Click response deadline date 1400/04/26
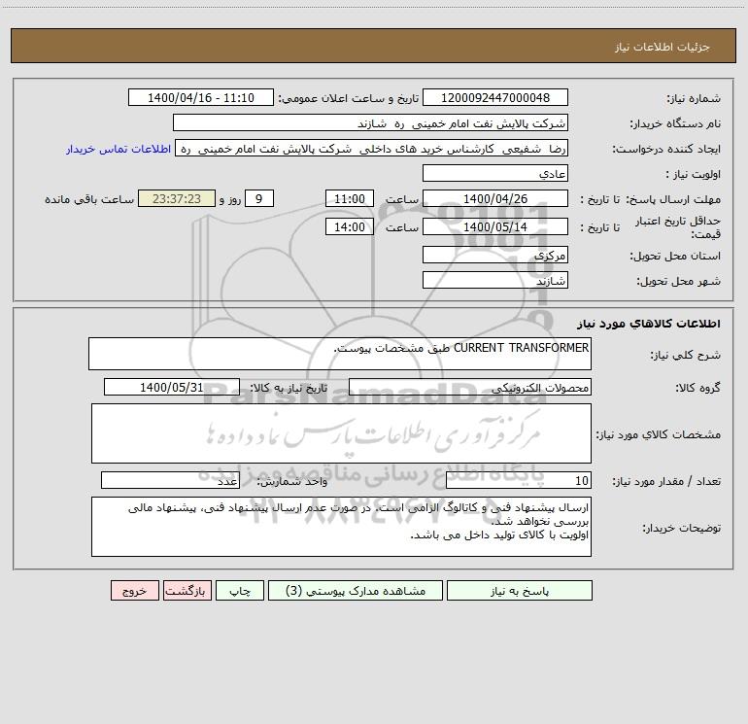Viewport: 748px width, 724px height. pyautogui.click(x=495, y=198)
